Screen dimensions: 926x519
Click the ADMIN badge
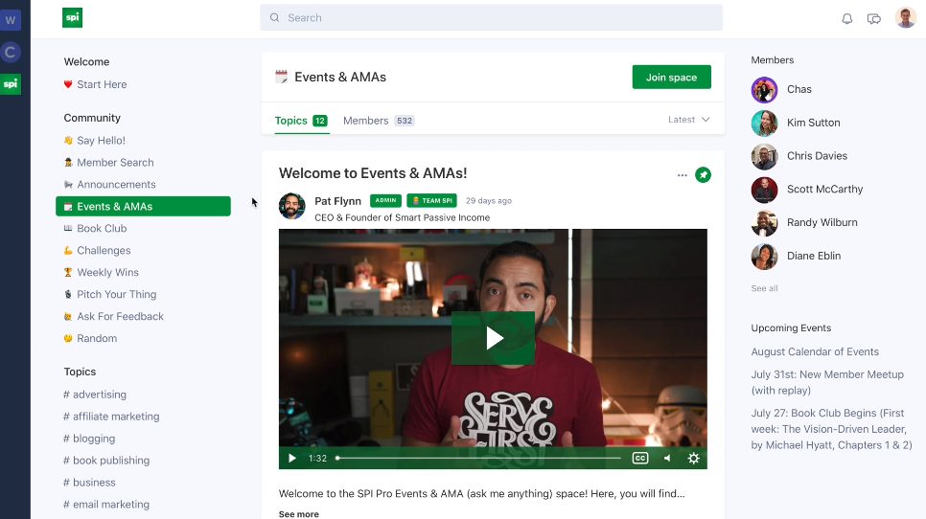(x=385, y=200)
